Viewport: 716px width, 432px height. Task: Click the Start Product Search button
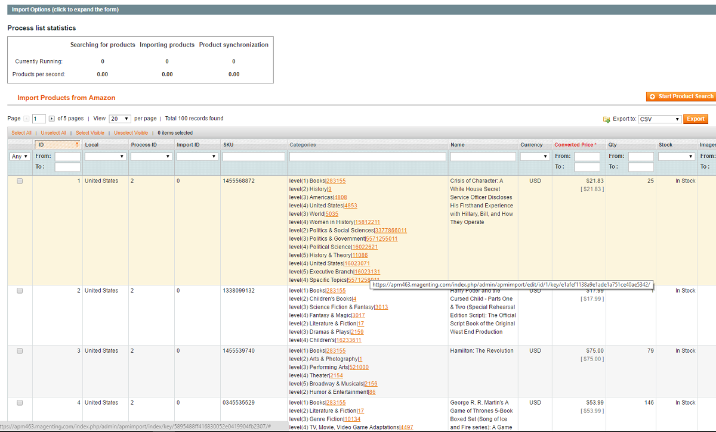coord(681,97)
